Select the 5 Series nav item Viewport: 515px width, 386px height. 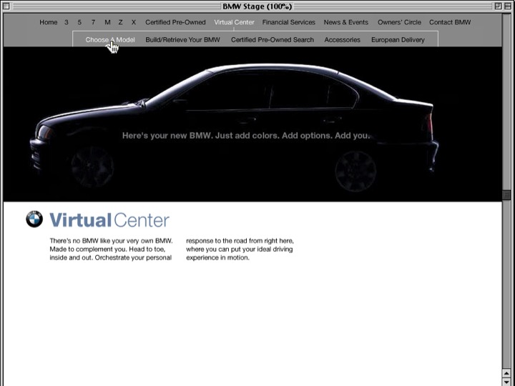(x=79, y=22)
